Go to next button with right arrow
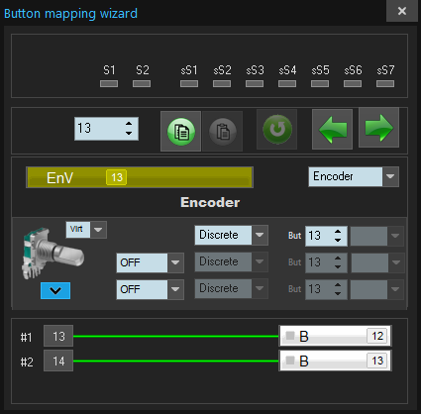This screenshot has height=414, width=421. tap(378, 128)
